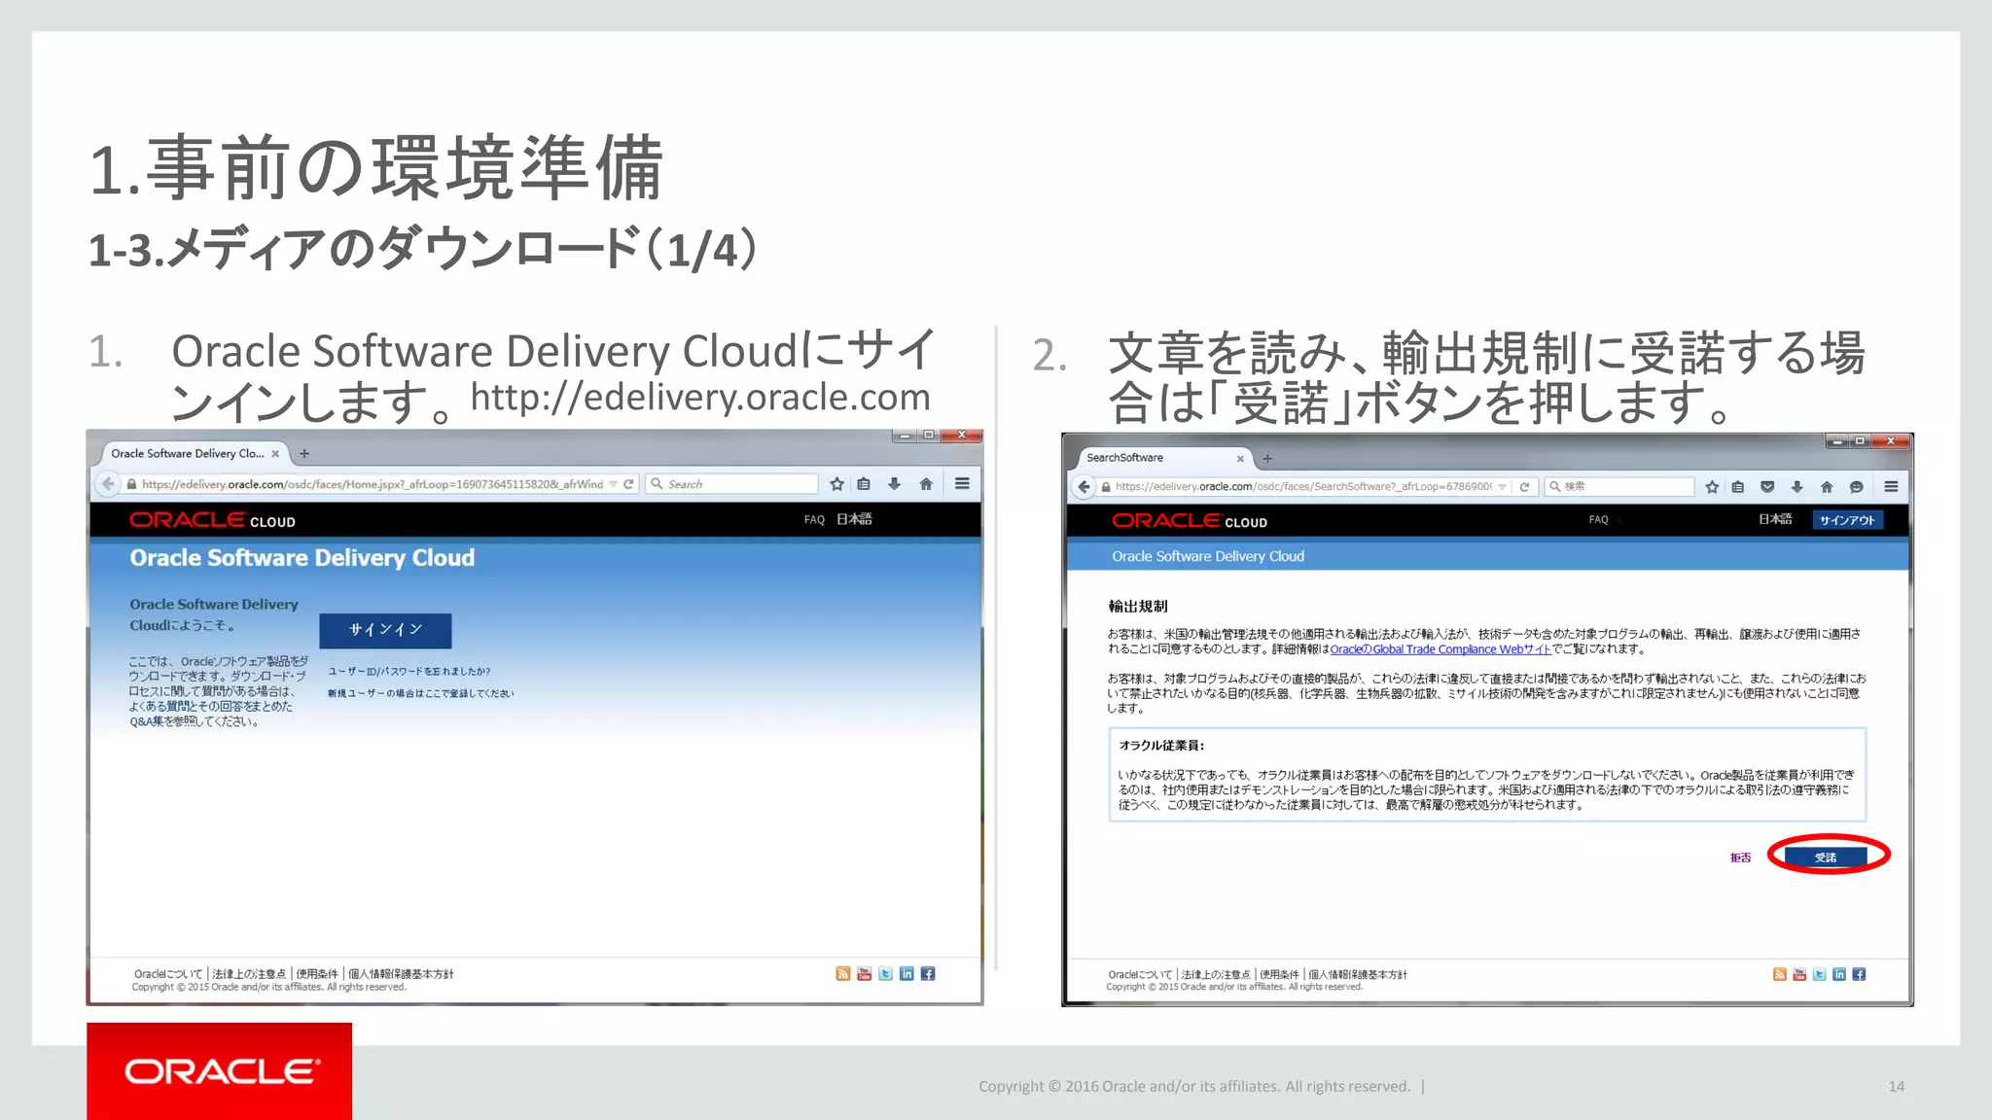The height and width of the screenshot is (1120, 1992).
Task: Click the 新規ユーザー registration link
Action: (x=420, y=693)
